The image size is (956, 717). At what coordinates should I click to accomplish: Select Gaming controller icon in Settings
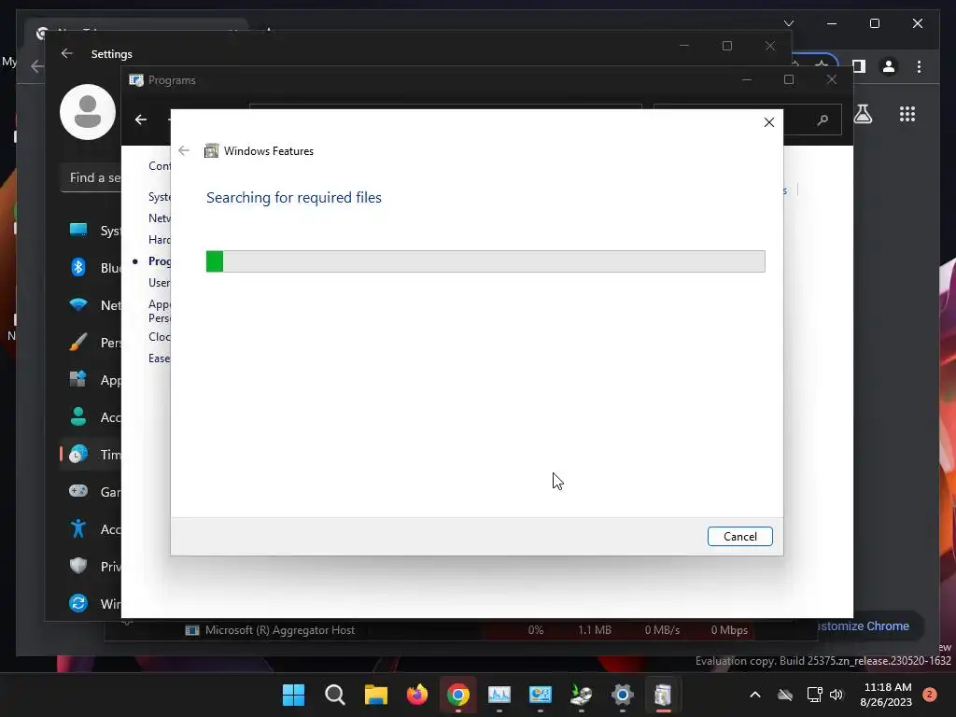tap(78, 491)
